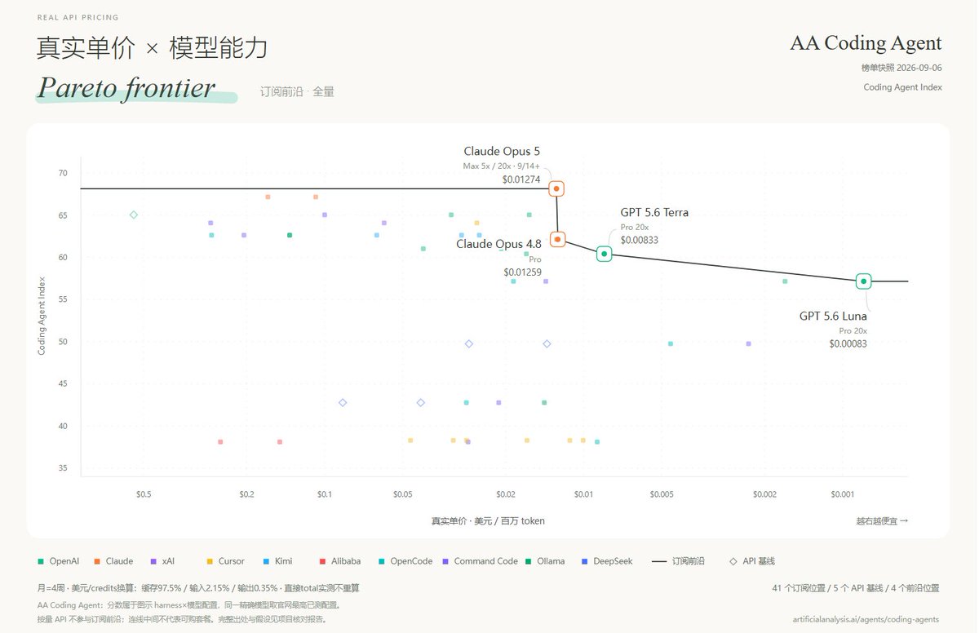Click the diamond line-marker icon for API 基线 legend
Image resolution: width=979 pixels, height=633 pixels.
tap(733, 561)
